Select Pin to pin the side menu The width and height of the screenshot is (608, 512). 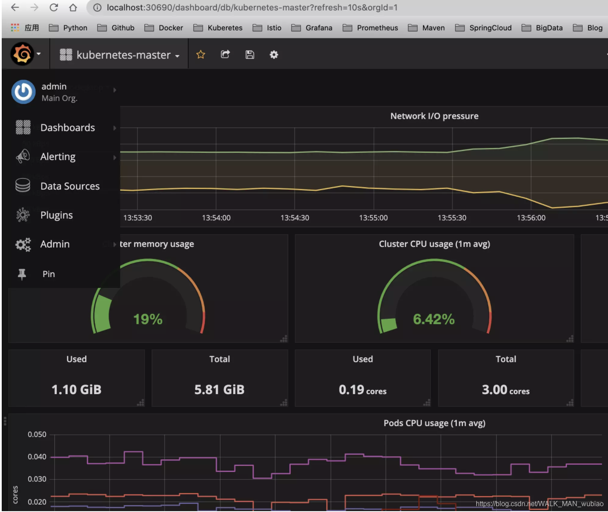click(49, 274)
